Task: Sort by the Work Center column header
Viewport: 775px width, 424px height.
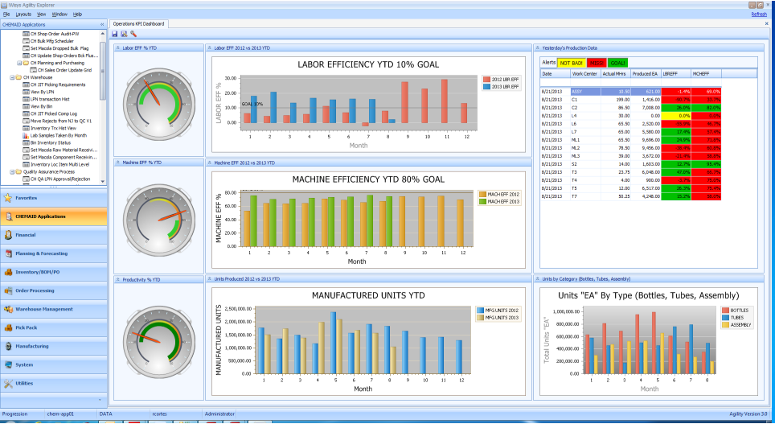Action: point(584,73)
